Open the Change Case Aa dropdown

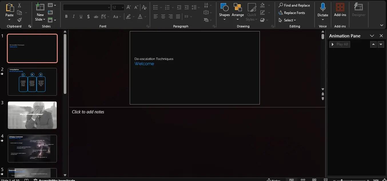pyautogui.click(x=117, y=17)
